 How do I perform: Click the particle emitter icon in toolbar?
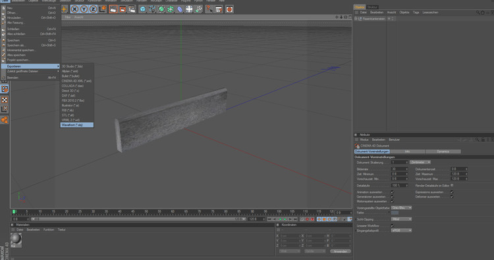point(198,9)
